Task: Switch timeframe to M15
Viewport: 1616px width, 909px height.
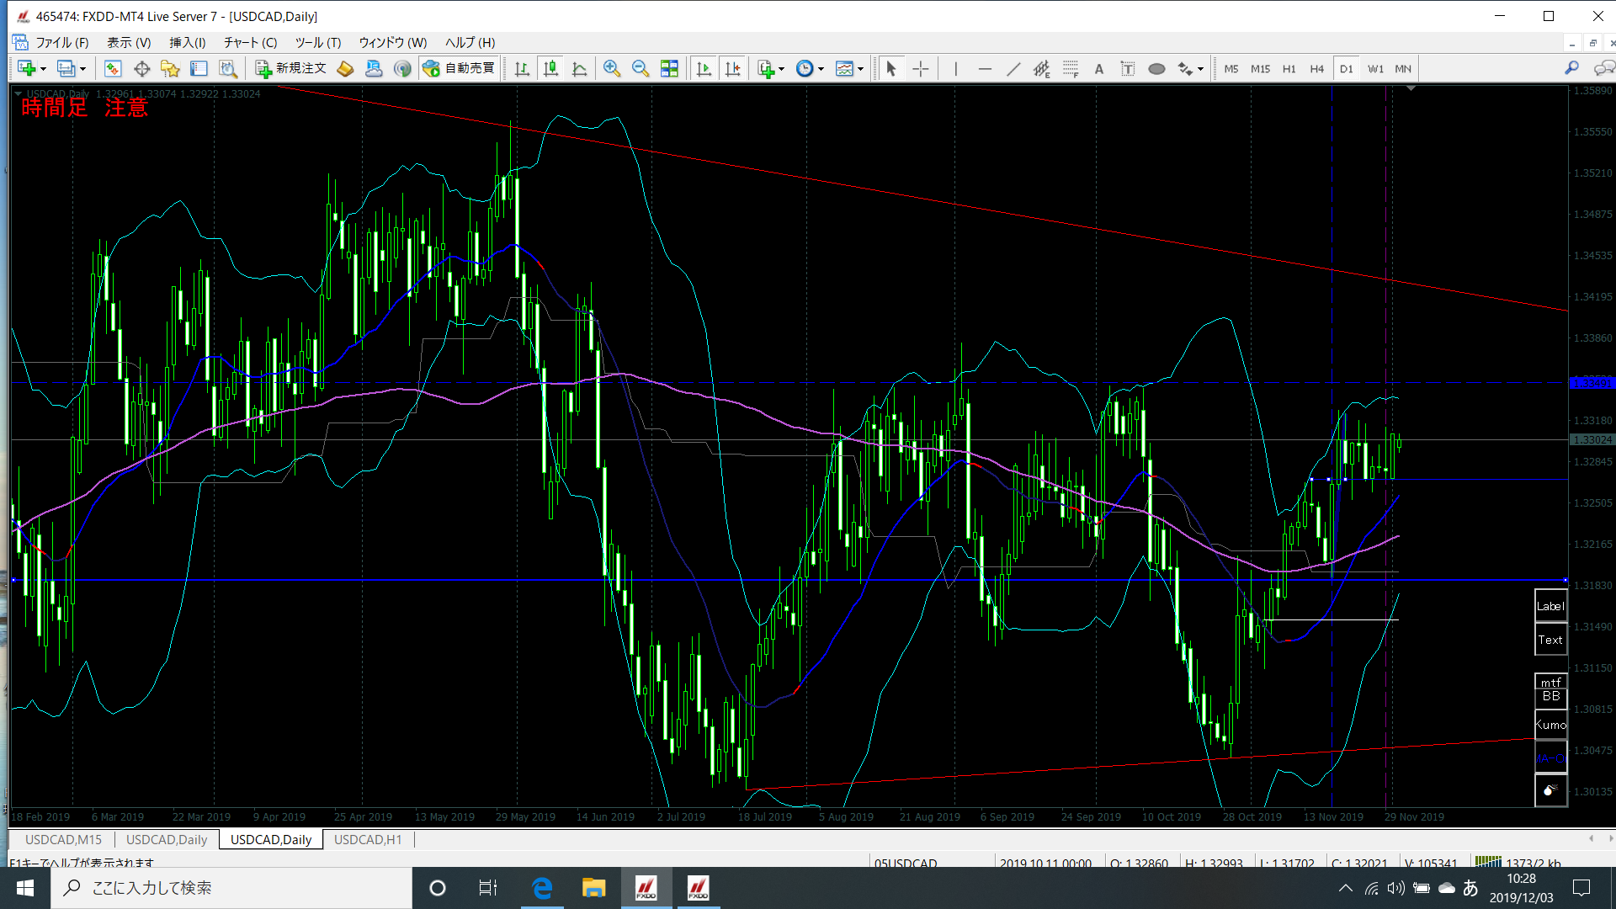Action: [1260, 69]
